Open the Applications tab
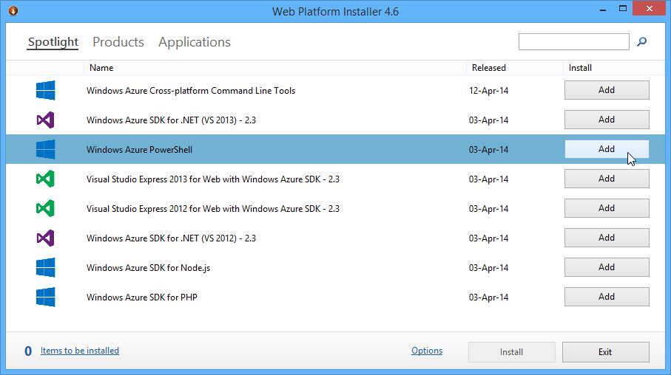This screenshot has height=375, width=671. pyautogui.click(x=195, y=42)
